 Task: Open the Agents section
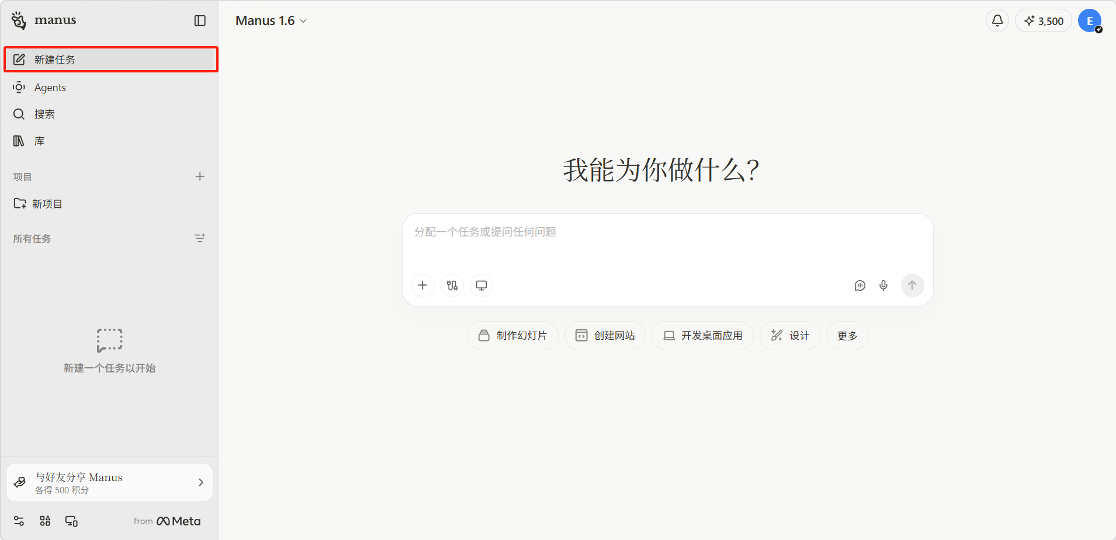pyautogui.click(x=50, y=88)
